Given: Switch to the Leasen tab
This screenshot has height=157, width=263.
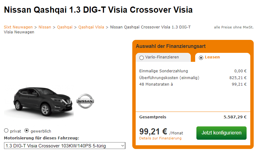Looking at the screenshot, I should (x=223, y=57).
